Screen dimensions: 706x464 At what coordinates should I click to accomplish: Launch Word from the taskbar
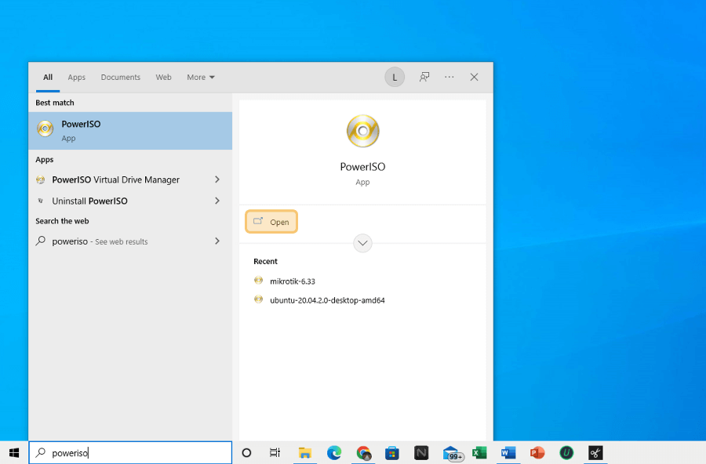click(x=508, y=453)
